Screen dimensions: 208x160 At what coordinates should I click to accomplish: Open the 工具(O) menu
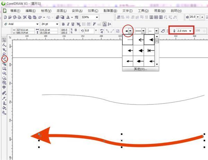pos(143,11)
